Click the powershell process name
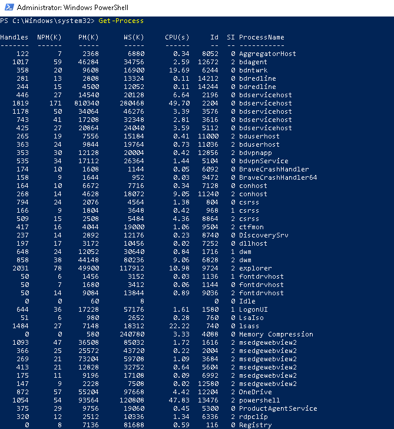The image size is (394, 429). 260,400
